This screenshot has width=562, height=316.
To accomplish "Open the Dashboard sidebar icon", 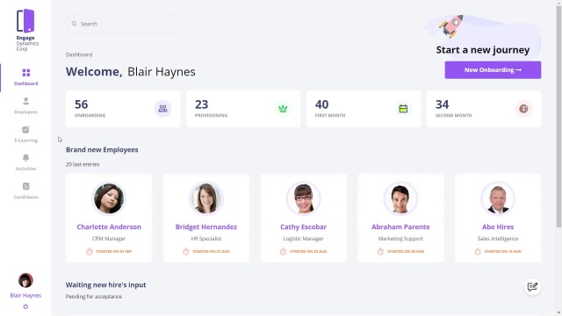I will pos(26,73).
